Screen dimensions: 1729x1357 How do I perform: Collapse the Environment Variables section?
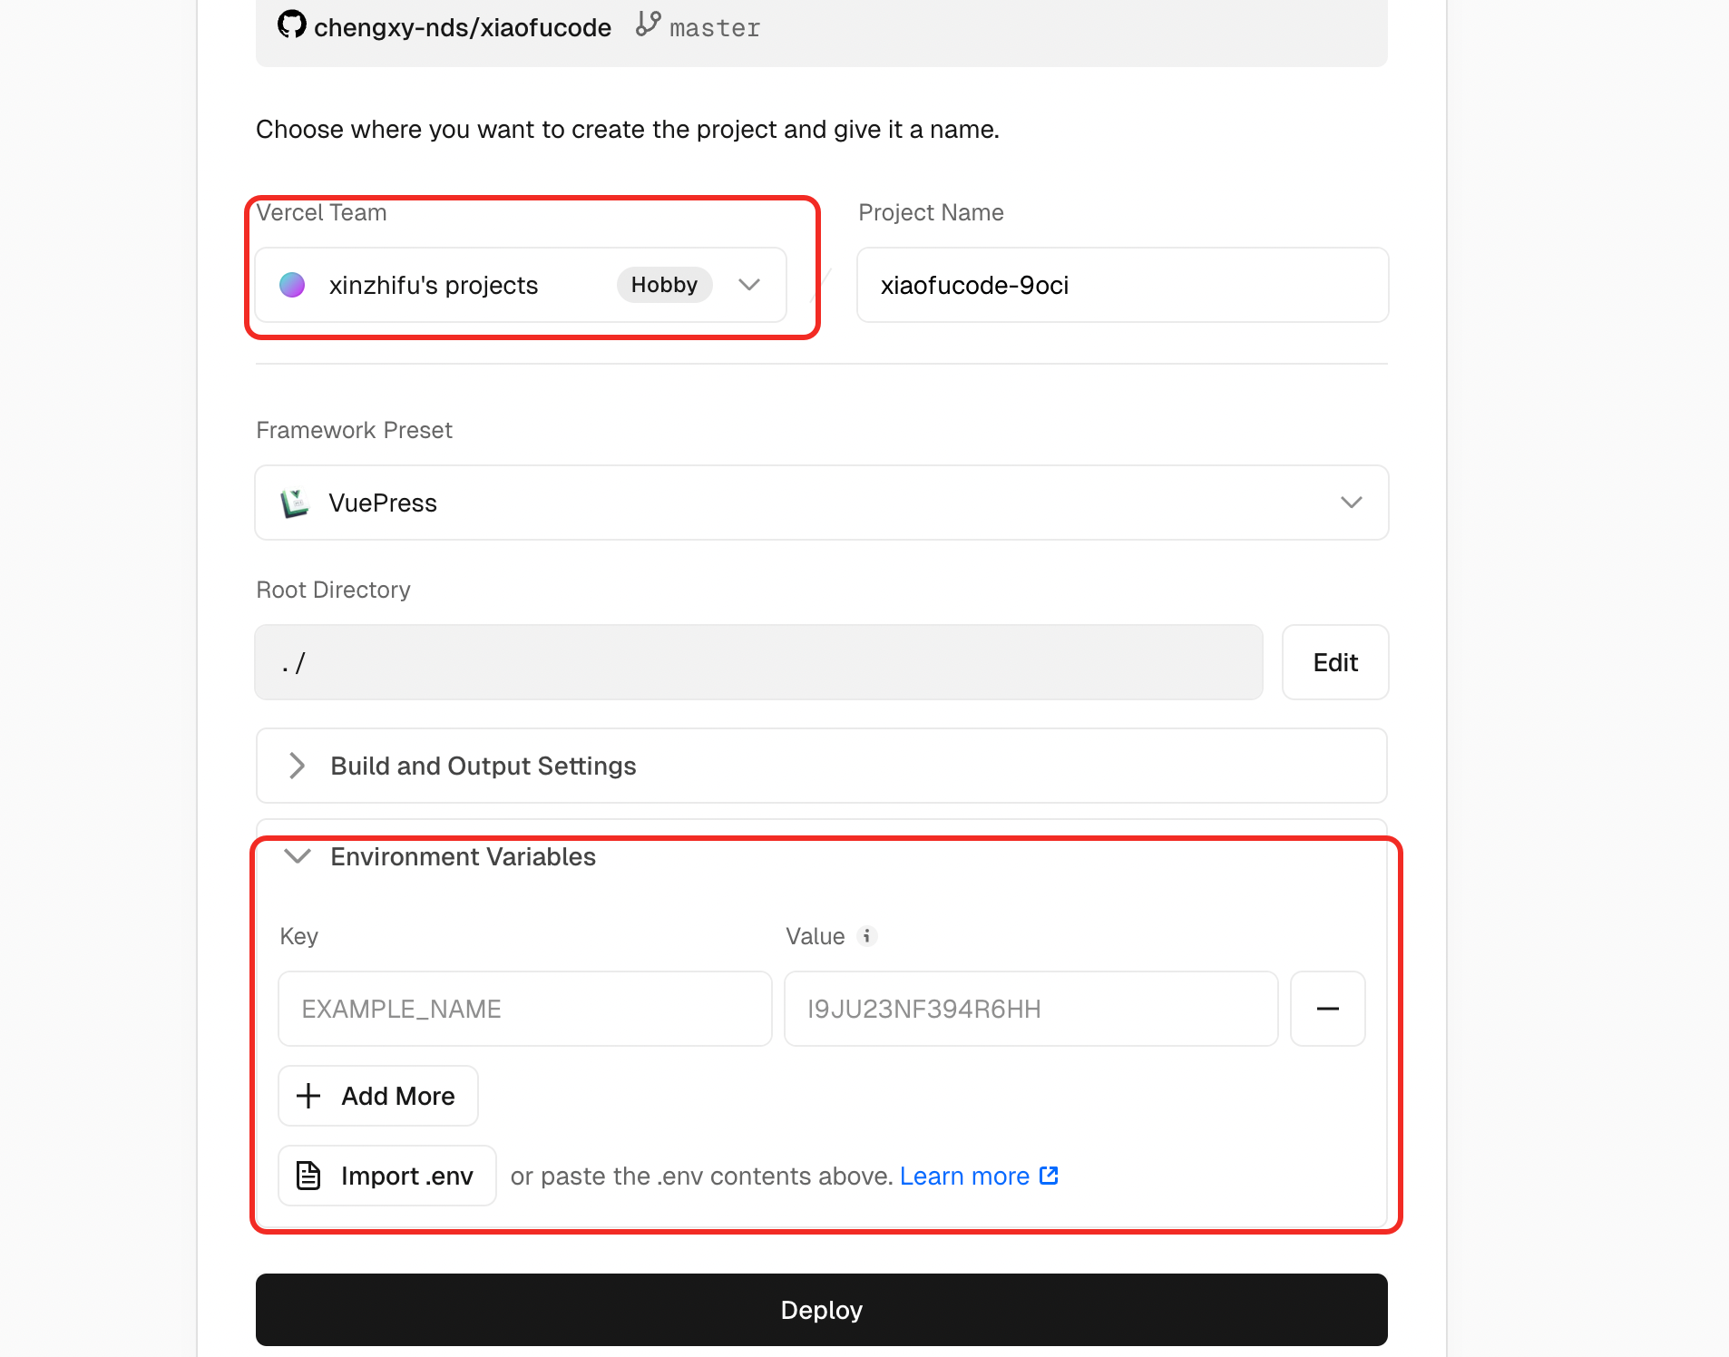click(298, 856)
